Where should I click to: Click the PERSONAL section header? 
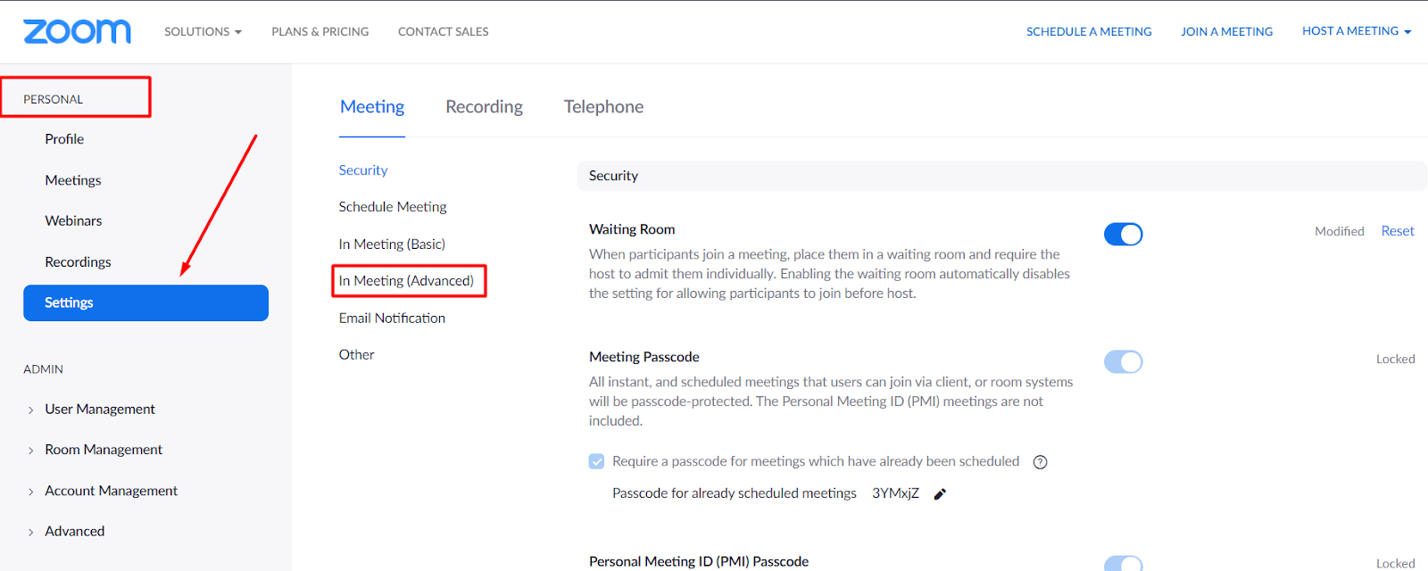[54, 99]
